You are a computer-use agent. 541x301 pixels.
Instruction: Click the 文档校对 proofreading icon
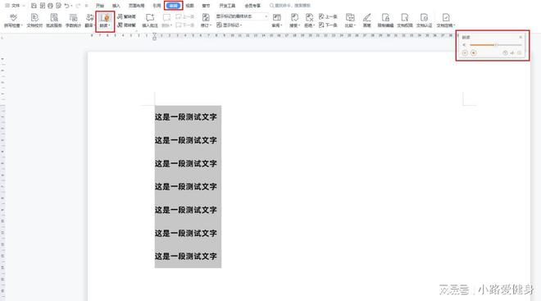pyautogui.click(x=34, y=21)
